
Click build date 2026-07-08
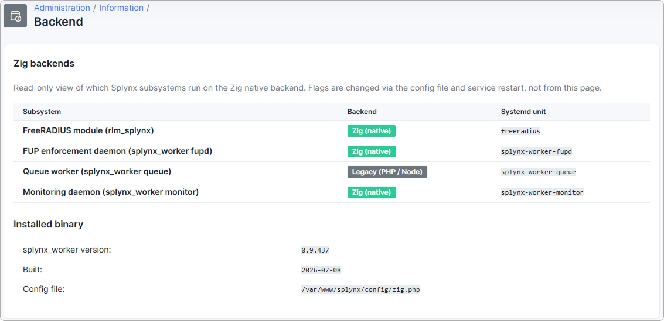coord(321,270)
